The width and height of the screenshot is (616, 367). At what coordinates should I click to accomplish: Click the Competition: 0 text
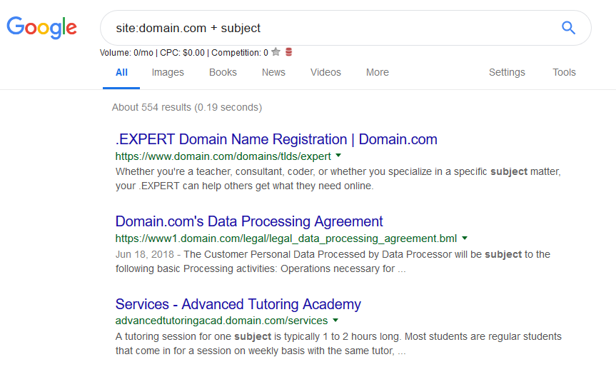[240, 53]
